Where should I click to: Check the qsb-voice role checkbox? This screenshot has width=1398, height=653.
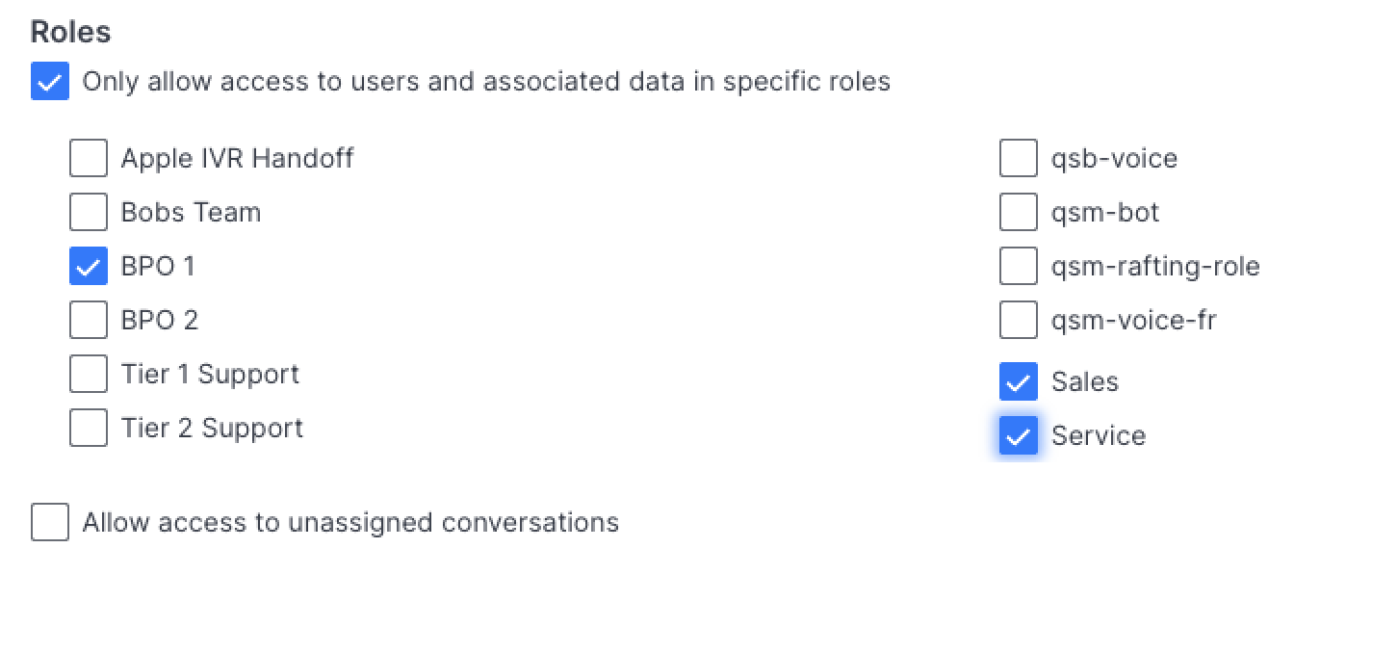point(1019,158)
